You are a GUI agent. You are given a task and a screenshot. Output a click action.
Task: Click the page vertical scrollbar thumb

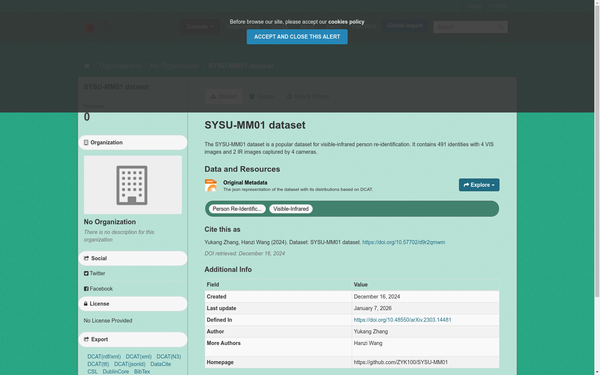(597, 151)
